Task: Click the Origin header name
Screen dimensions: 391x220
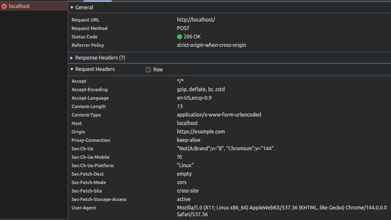Action: pyautogui.click(x=78, y=132)
